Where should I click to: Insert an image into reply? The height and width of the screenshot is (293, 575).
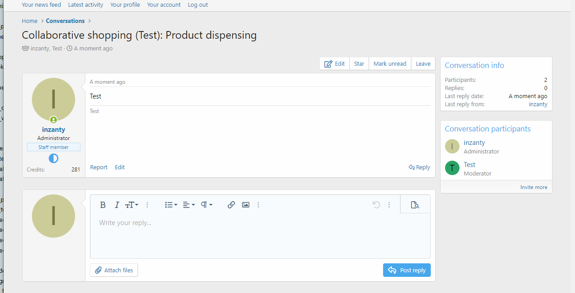tap(245, 205)
